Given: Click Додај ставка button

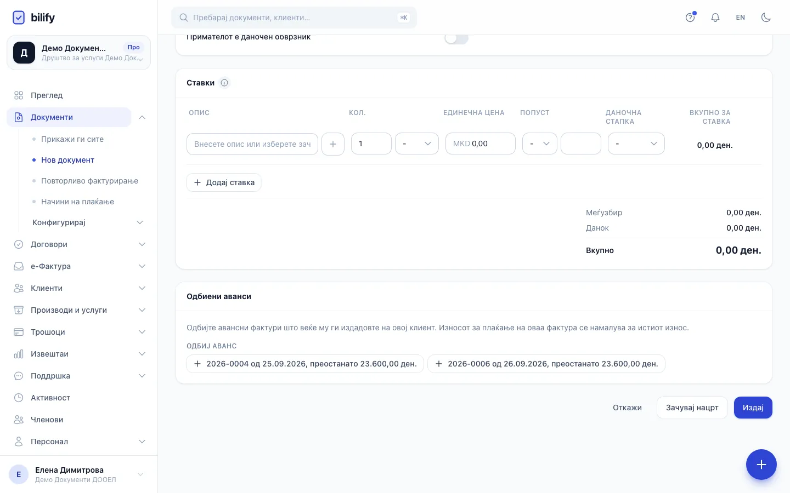Looking at the screenshot, I should [x=224, y=182].
